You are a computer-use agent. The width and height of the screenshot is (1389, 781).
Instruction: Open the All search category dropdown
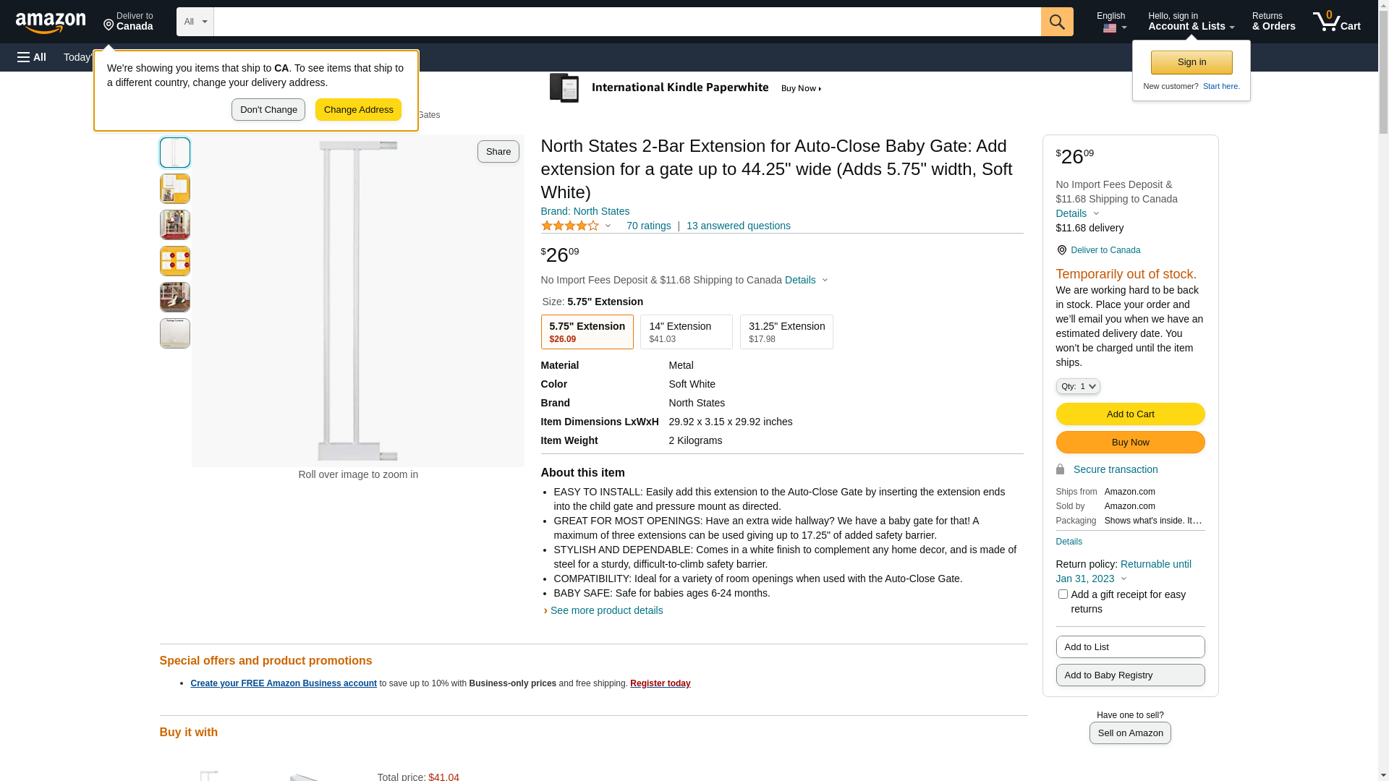coord(195,22)
